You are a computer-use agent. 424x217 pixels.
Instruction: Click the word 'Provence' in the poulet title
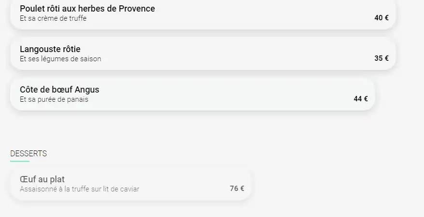point(137,9)
